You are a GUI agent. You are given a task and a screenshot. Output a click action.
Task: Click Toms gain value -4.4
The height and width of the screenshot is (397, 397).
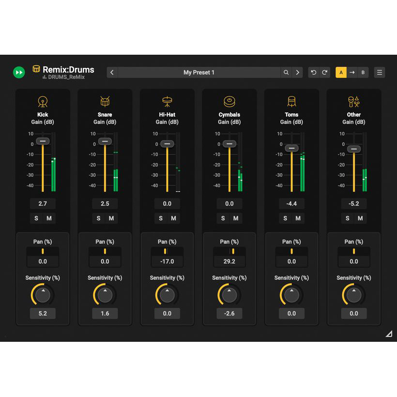(291, 203)
